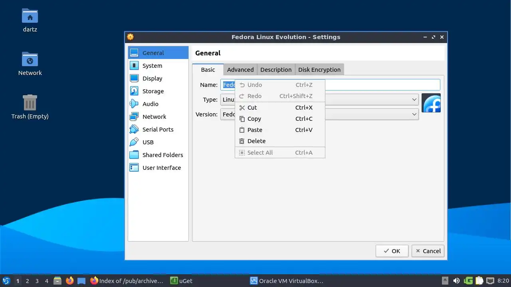511x287 pixels.
Task: Switch to the Basic tab
Action: click(x=208, y=69)
